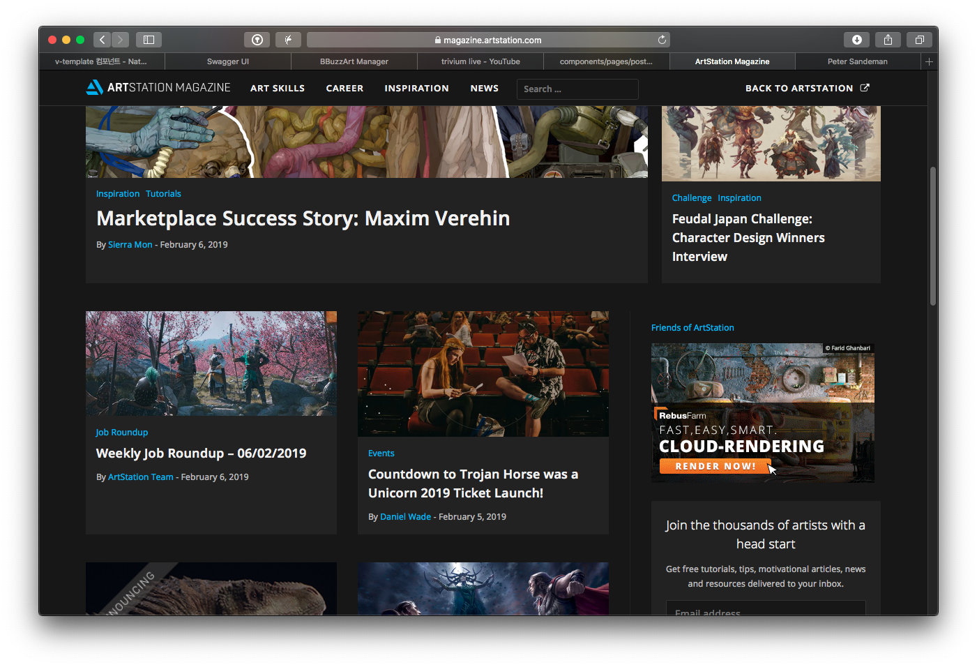Click ArtStation Magazine title text
The width and height of the screenshot is (977, 667).
tap(169, 87)
